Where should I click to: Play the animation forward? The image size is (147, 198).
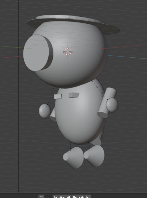[x=75, y=197]
